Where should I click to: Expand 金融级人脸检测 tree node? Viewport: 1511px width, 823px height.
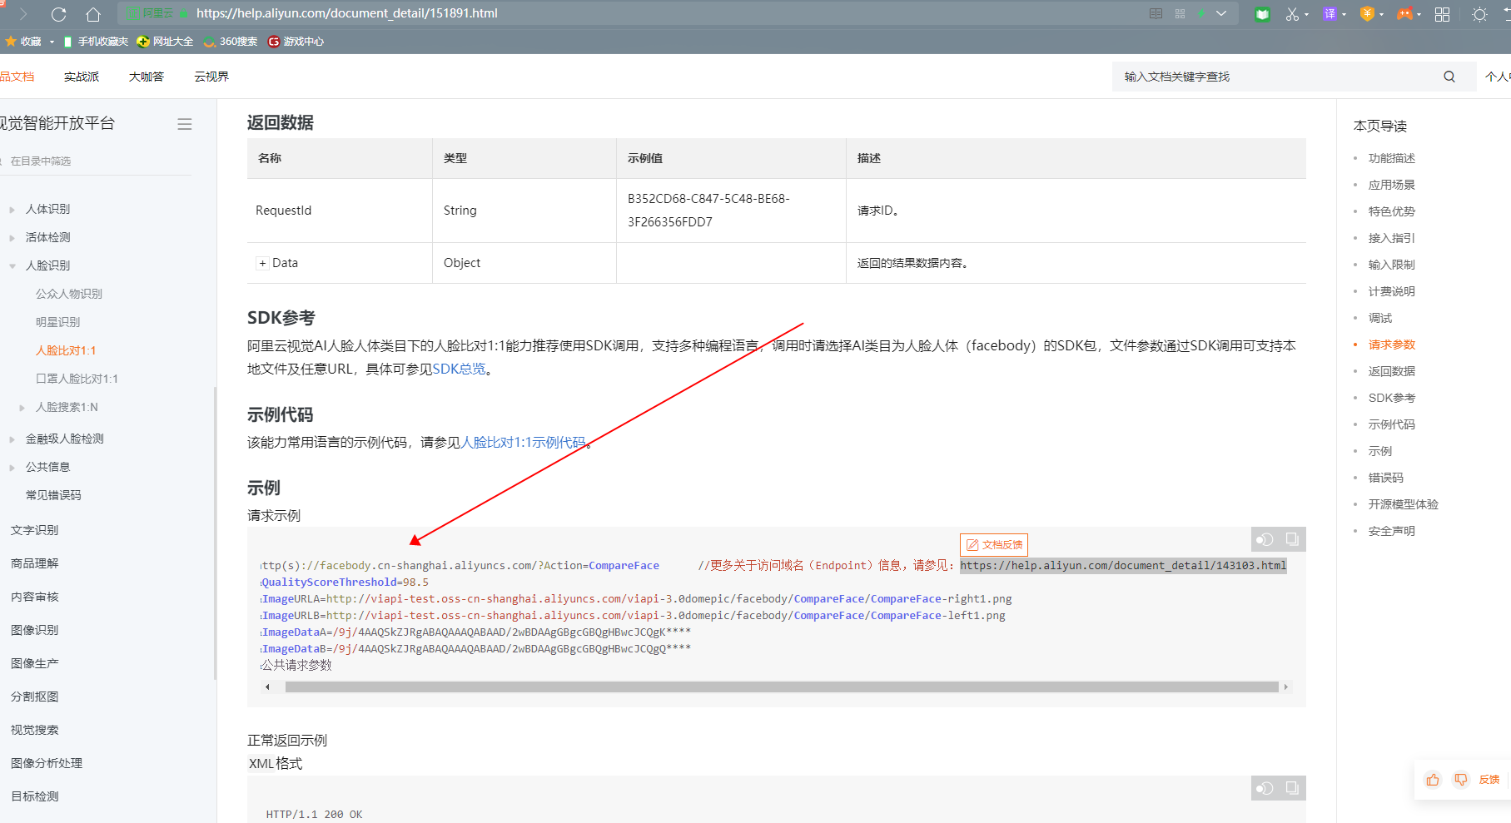(x=12, y=439)
